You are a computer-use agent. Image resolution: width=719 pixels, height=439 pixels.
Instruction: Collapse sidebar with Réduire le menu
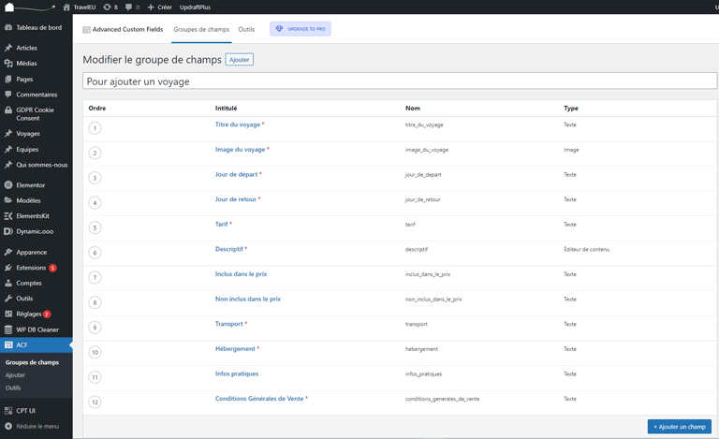click(37, 426)
